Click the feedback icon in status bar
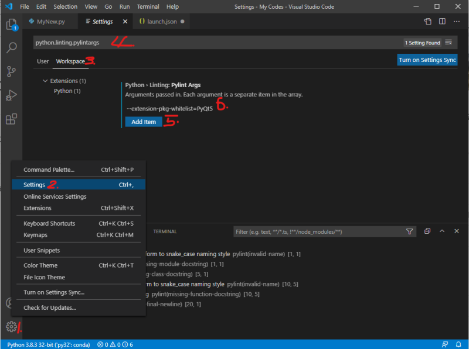 click(x=445, y=344)
